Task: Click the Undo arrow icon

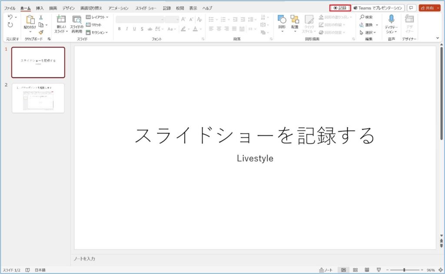Action: [x=10, y=17]
